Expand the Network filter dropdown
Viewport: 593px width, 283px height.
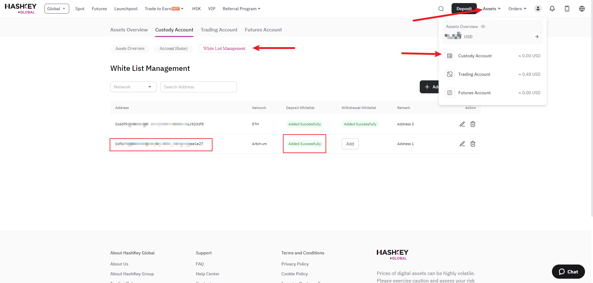133,87
